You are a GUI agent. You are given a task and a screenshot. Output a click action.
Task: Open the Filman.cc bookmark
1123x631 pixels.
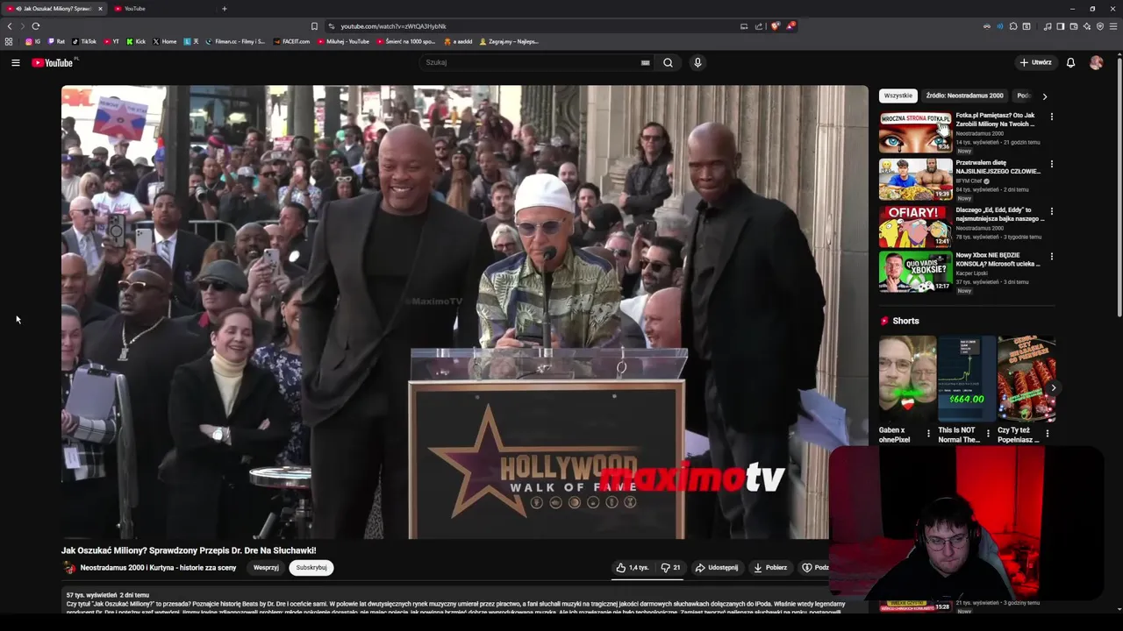point(235,41)
